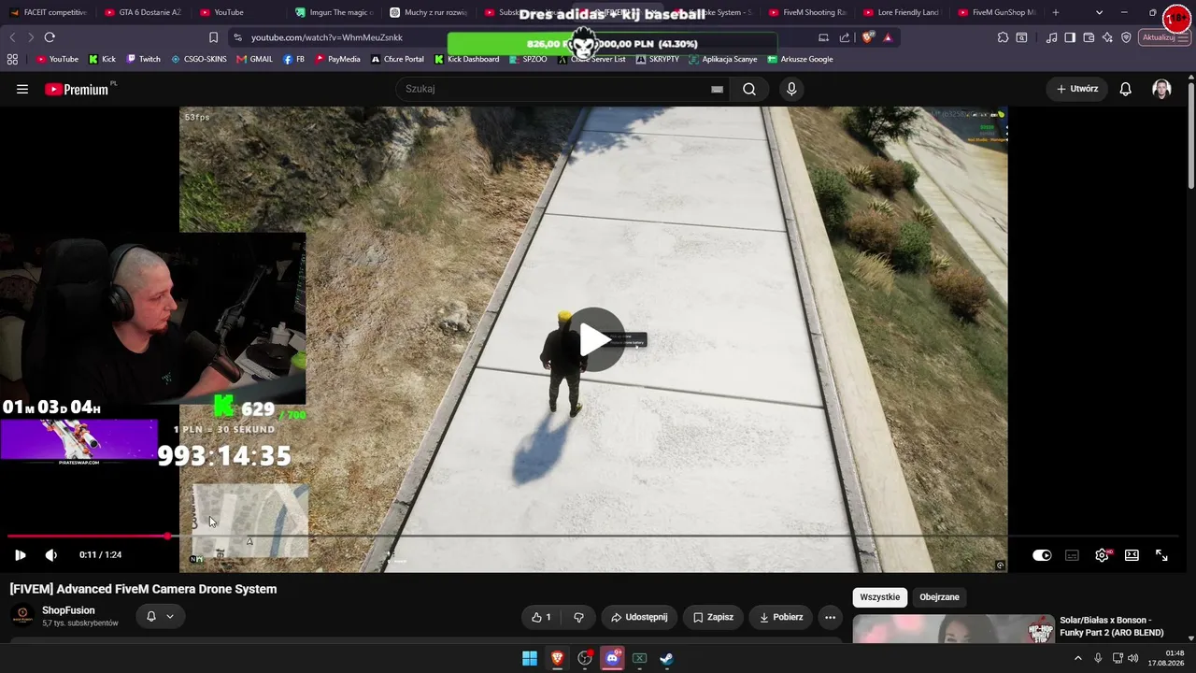
Task: Open the ShopFusion channel name link
Action: (68, 610)
